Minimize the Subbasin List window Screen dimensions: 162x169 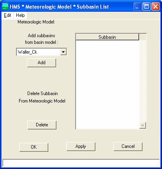tap(137, 7)
